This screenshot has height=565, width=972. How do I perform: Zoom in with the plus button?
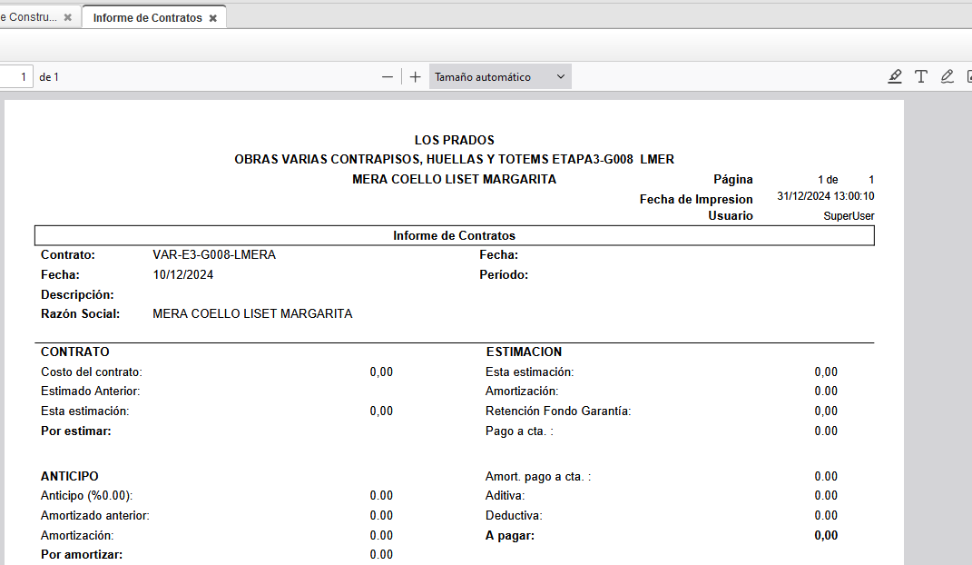[x=416, y=77]
